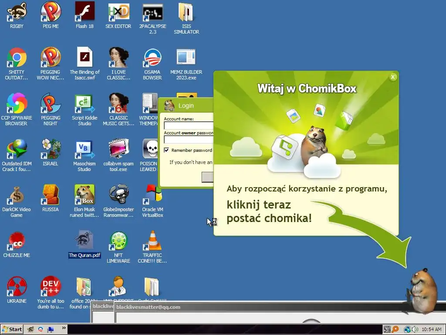Image resolution: width=446 pixels, height=335 pixels.
Task: Open the ISIS SIMULATOR folder icon
Action: pos(186,12)
